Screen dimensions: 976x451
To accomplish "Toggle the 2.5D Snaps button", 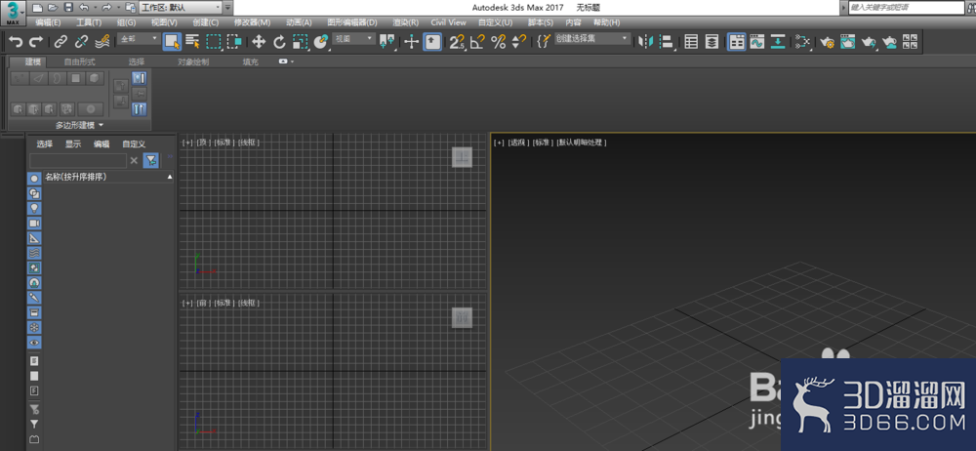I will (x=457, y=42).
